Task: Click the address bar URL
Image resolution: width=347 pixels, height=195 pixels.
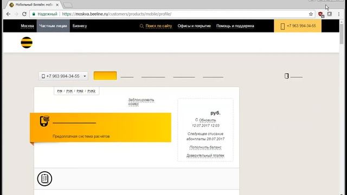Action: (x=117, y=14)
